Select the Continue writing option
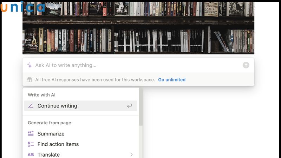Screen dimensions: 281x158 (x=57, y=106)
